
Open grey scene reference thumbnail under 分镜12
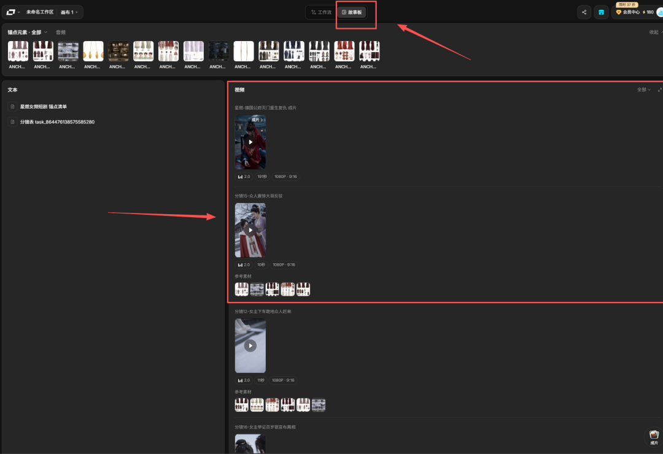tap(319, 405)
